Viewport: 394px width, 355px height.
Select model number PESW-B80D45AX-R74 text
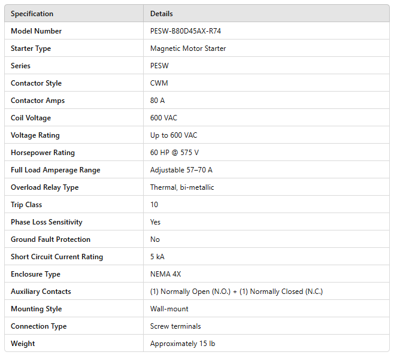[189, 31]
